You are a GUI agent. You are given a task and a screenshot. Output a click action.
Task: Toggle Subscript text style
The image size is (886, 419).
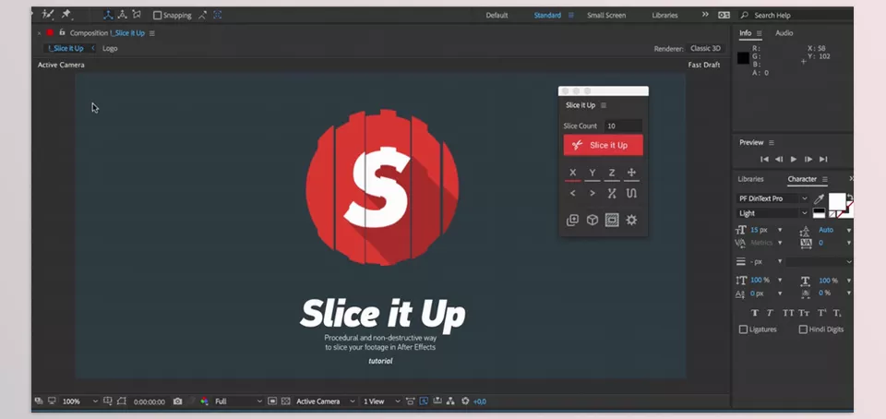(x=837, y=312)
